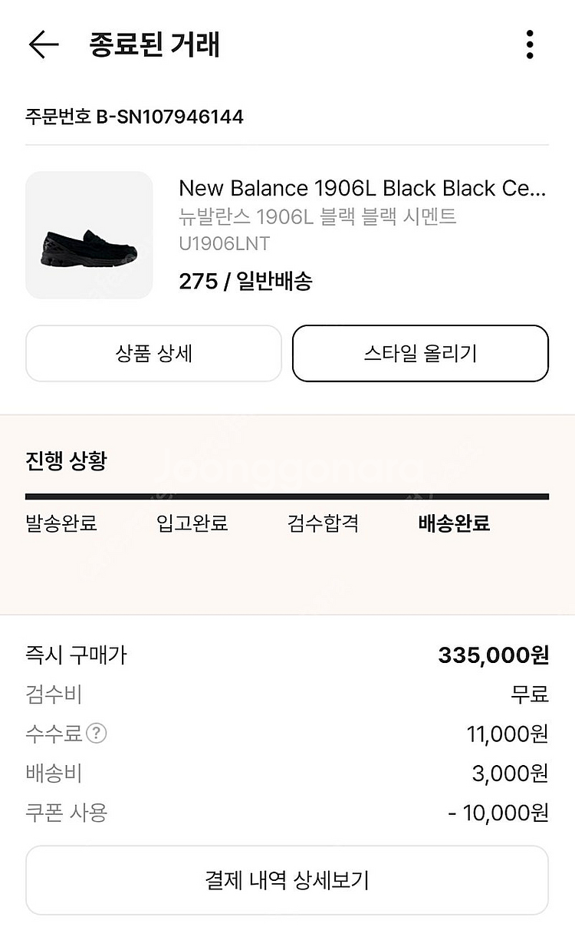
Task: Click the 335,000원 instant purchase price
Action: click(x=493, y=655)
